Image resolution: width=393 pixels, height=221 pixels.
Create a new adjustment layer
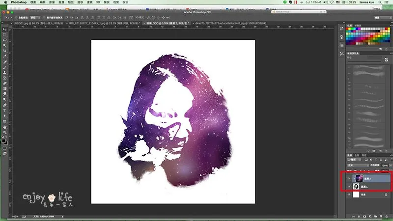370,216
